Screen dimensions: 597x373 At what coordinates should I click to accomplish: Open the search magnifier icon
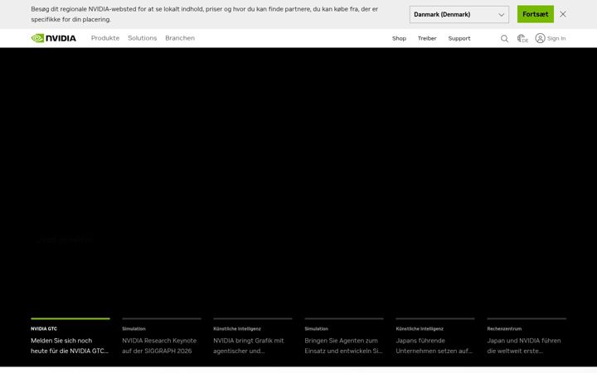tap(504, 38)
